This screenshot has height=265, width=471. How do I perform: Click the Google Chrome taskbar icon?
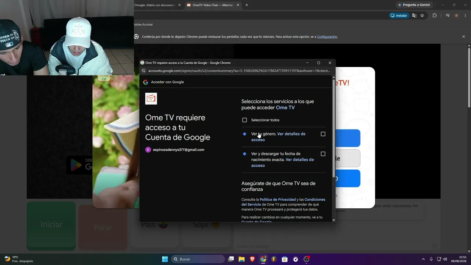click(x=263, y=259)
